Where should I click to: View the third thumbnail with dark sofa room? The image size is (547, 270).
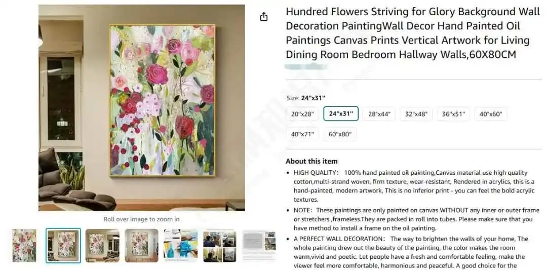pyautogui.click(x=102, y=246)
